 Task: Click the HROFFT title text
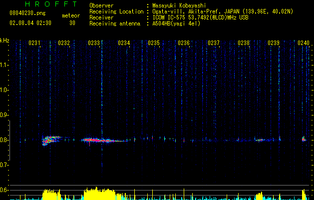pos(51,4)
